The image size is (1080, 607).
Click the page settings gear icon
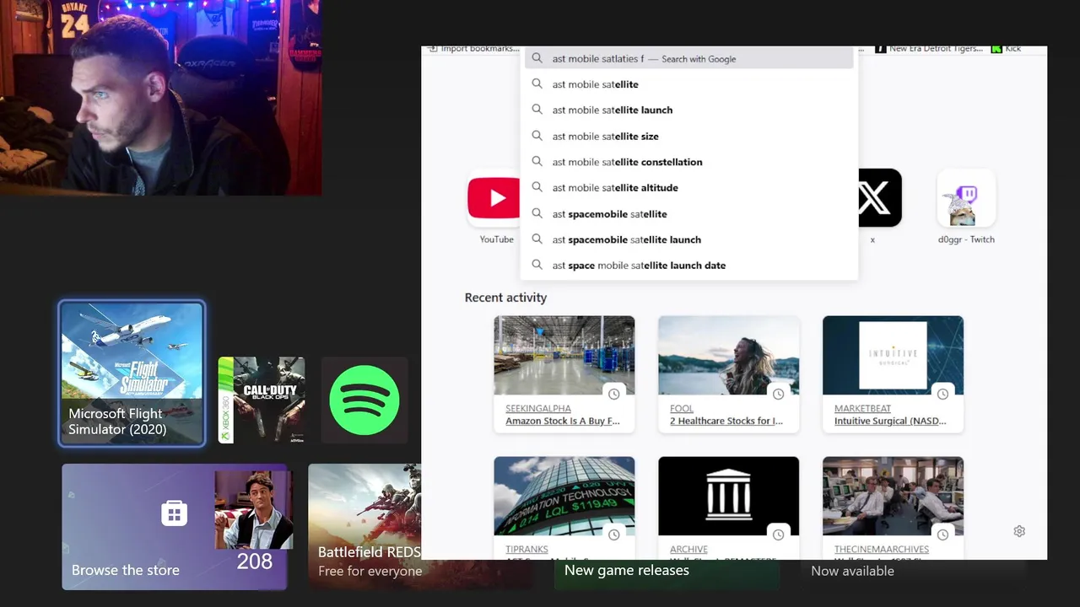[1019, 531]
